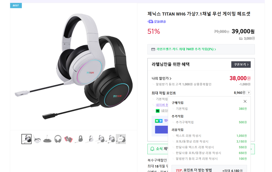This screenshot has height=172, width=272.
Task: Click the card icon in LINE Friends banner
Action: (x=153, y=49)
